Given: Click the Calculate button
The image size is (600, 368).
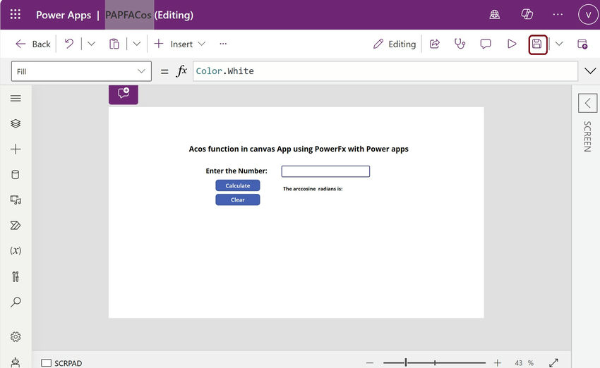Looking at the screenshot, I should pyautogui.click(x=238, y=185).
